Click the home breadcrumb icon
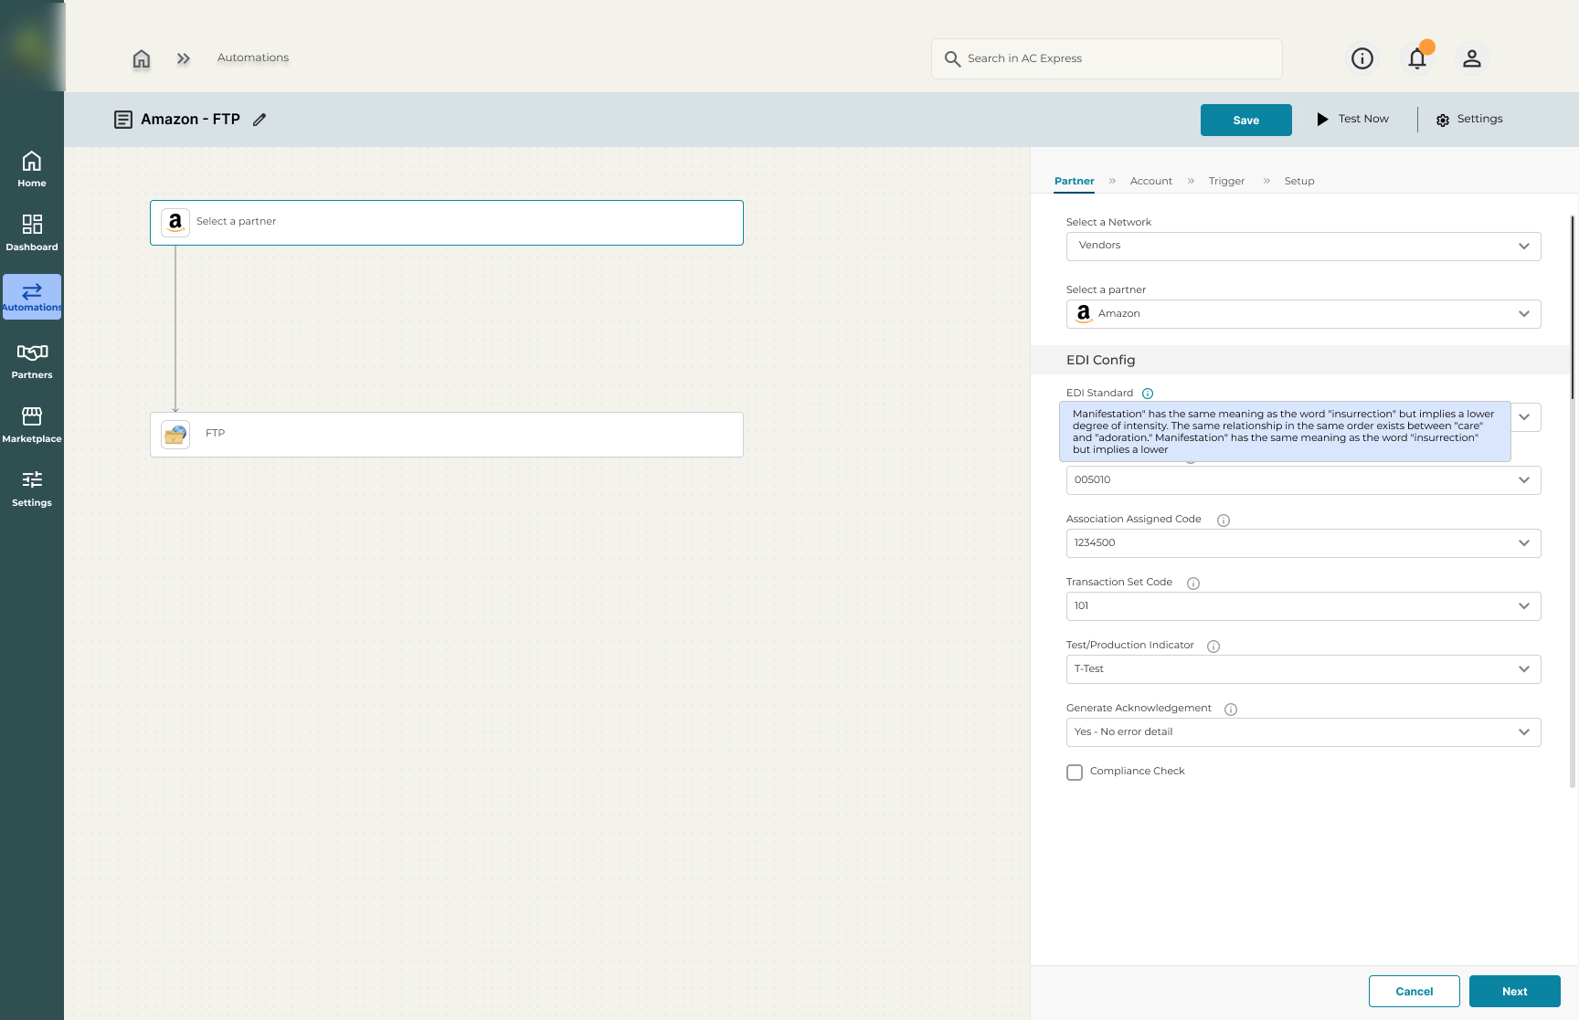The image size is (1579, 1020). coord(141,59)
